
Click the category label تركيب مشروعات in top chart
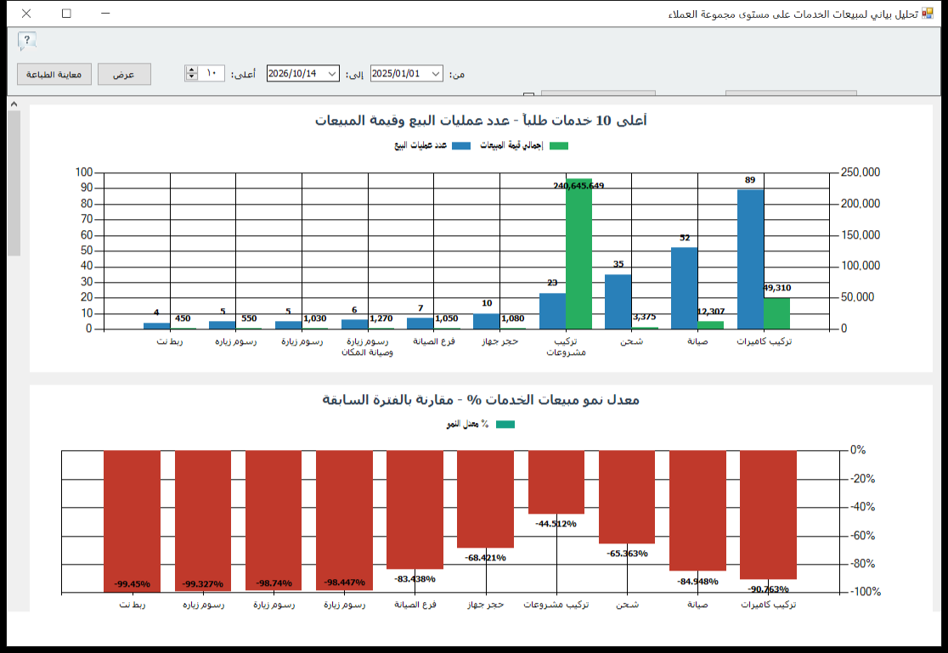567,347
